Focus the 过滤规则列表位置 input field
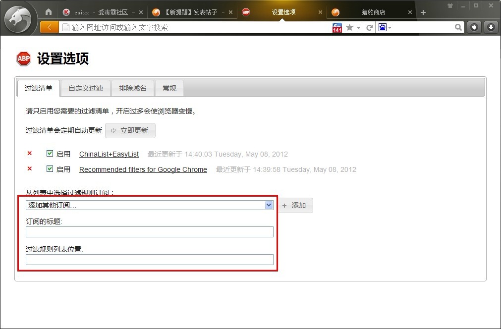Screen dimensions: 501x329 (x=150, y=260)
